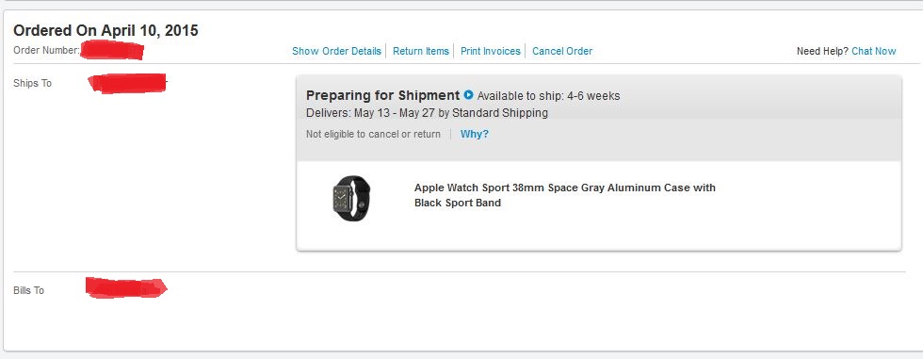Click the Preparing for Shipment heading
Viewport: 923px width, 359px height.
[382, 95]
